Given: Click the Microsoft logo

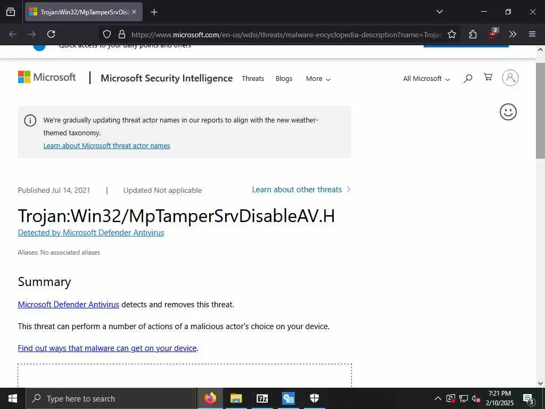Looking at the screenshot, I should pos(47,77).
